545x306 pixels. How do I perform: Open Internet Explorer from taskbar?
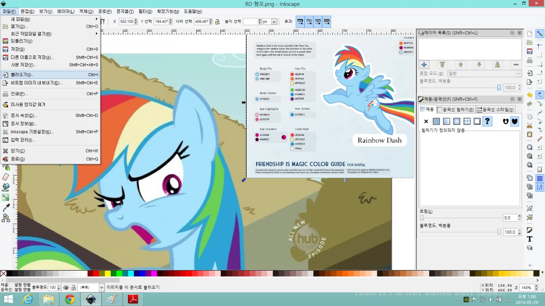coord(28,299)
